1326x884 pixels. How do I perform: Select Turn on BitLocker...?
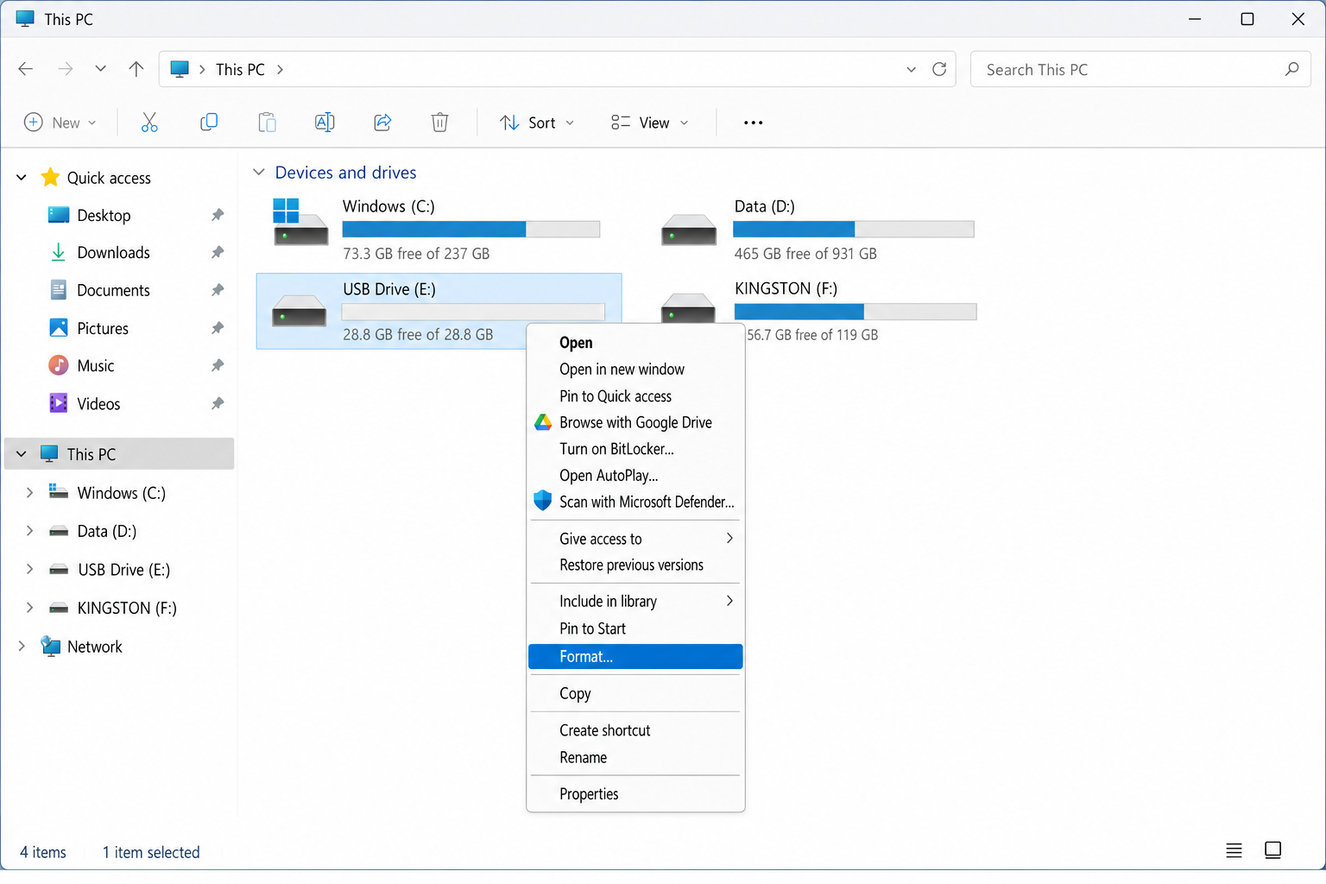point(635,449)
